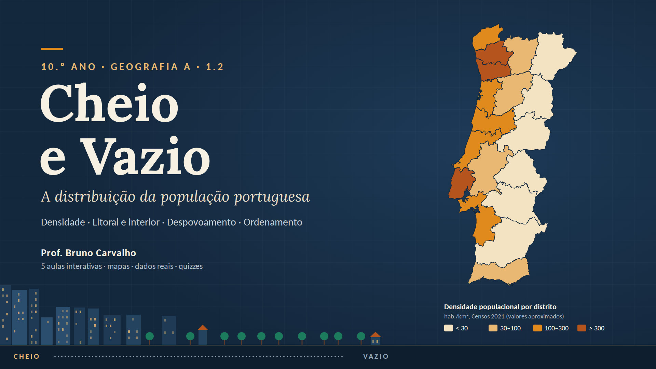
Task: Click 'hab./km², Censos 2021 (valores aproximados)' note
Action: tap(504, 316)
